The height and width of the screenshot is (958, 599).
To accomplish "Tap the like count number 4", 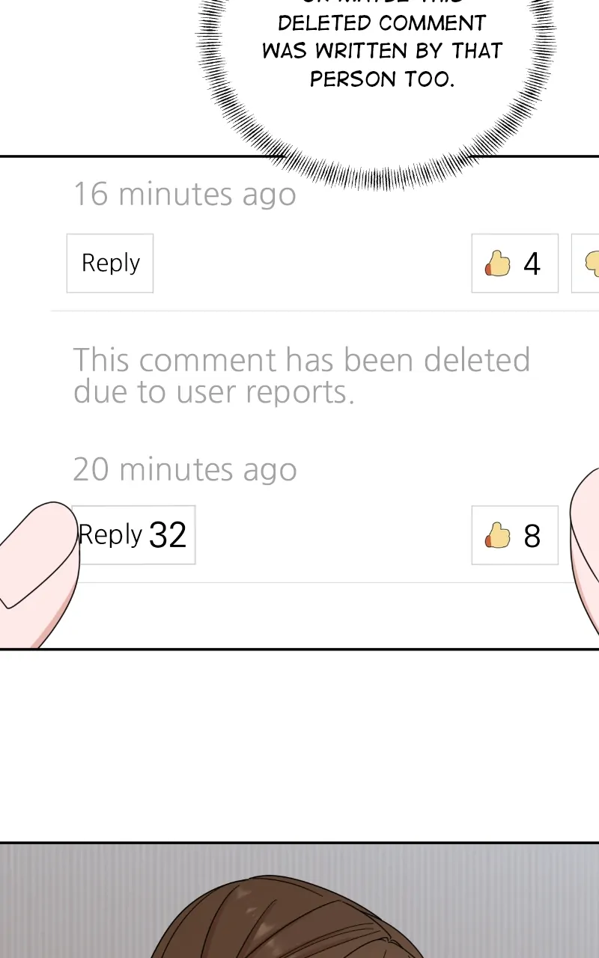I will [x=532, y=263].
